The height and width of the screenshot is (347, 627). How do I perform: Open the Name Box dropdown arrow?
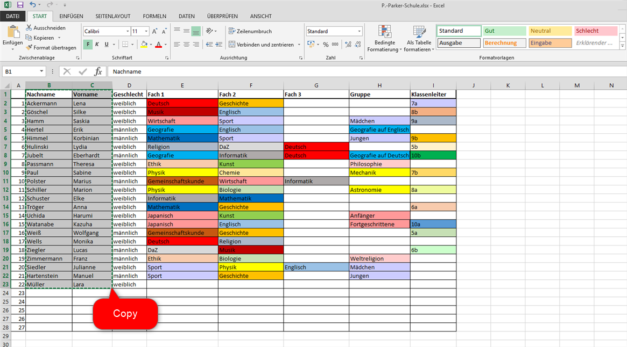pos(41,71)
